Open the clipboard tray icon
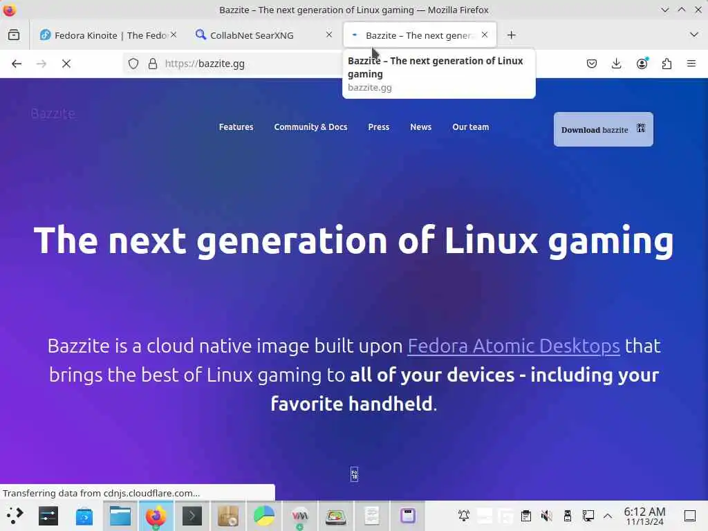Screen dimensions: 708x531 coord(525,516)
